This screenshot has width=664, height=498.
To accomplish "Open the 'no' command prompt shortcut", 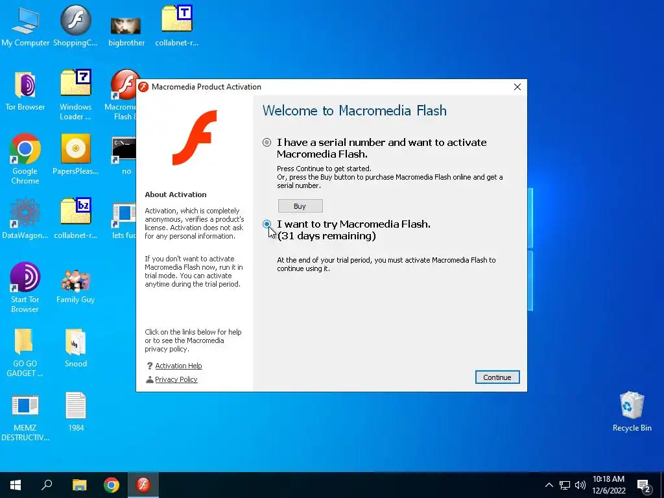I will [124, 156].
